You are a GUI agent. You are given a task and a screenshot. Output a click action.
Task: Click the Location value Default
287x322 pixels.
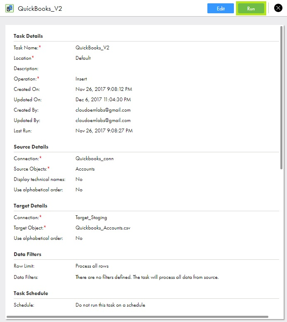tap(83, 58)
